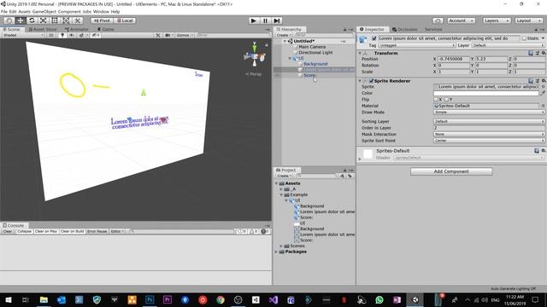This screenshot has height=307, width=547.
Task: Open the Window menu
Action: coord(101,11)
